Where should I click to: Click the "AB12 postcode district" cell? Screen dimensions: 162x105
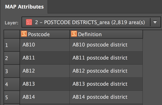[106, 71]
